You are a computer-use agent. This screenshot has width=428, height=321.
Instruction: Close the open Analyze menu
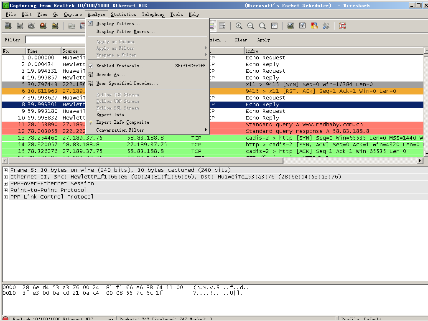[x=97, y=15]
